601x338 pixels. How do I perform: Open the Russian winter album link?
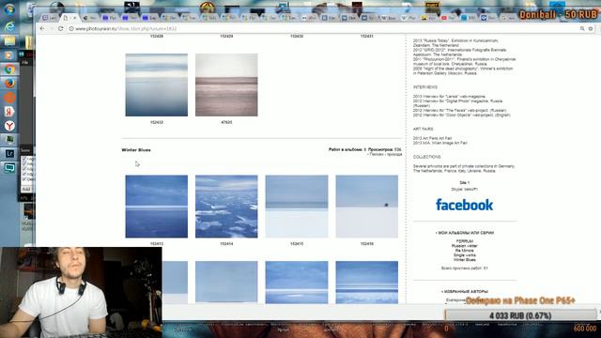465,246
